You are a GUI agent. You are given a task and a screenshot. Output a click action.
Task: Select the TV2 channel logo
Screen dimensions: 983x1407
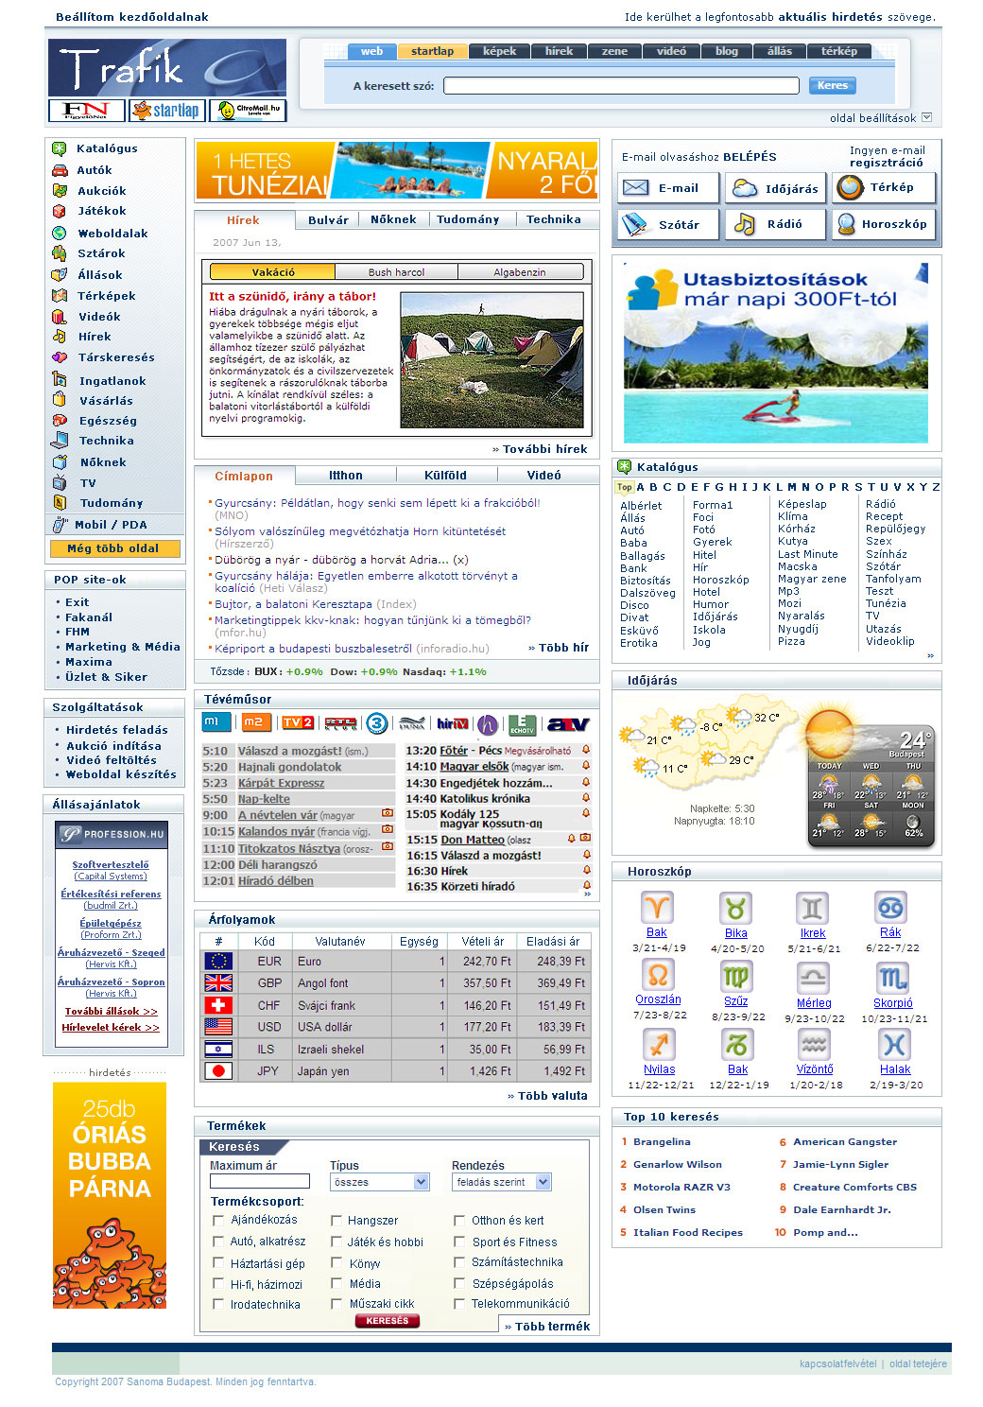click(297, 723)
